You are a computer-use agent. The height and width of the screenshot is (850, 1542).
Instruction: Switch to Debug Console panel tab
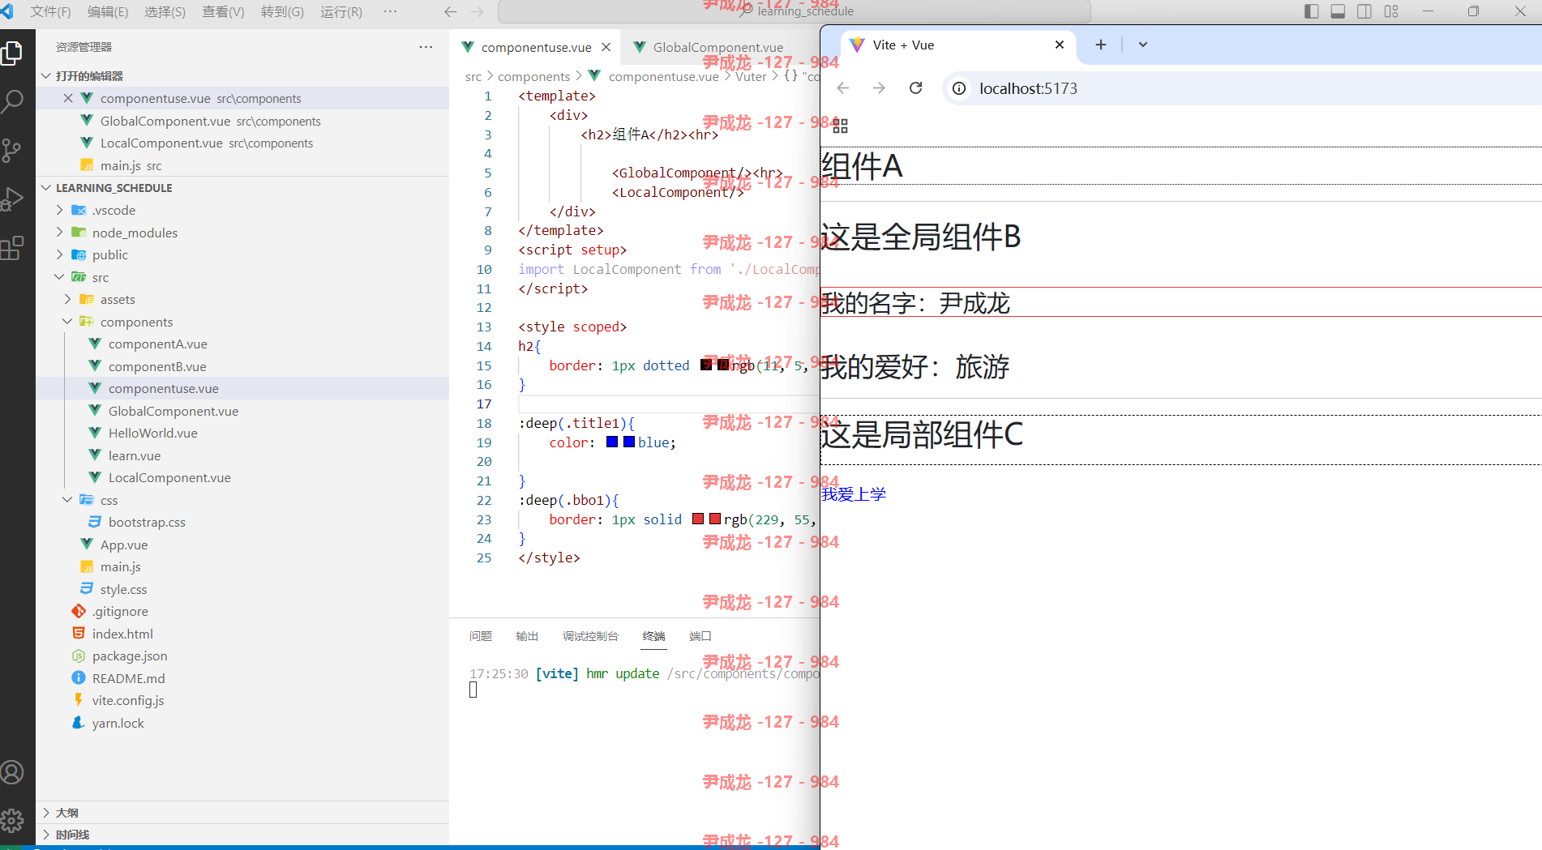point(590,636)
